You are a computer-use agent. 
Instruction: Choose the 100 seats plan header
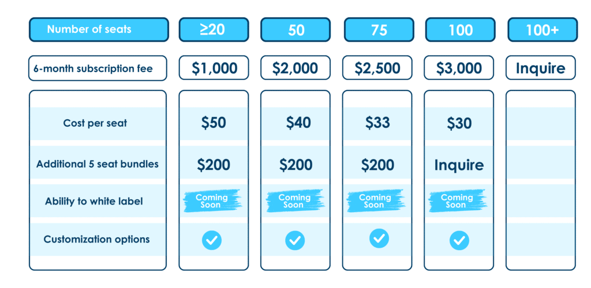pyautogui.click(x=460, y=29)
